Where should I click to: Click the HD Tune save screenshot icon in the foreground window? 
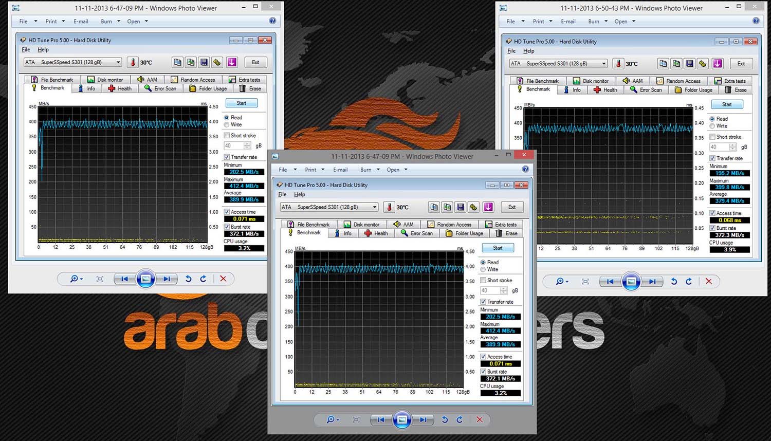pos(461,207)
